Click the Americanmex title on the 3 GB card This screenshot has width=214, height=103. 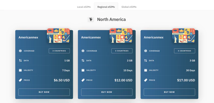point(154,38)
